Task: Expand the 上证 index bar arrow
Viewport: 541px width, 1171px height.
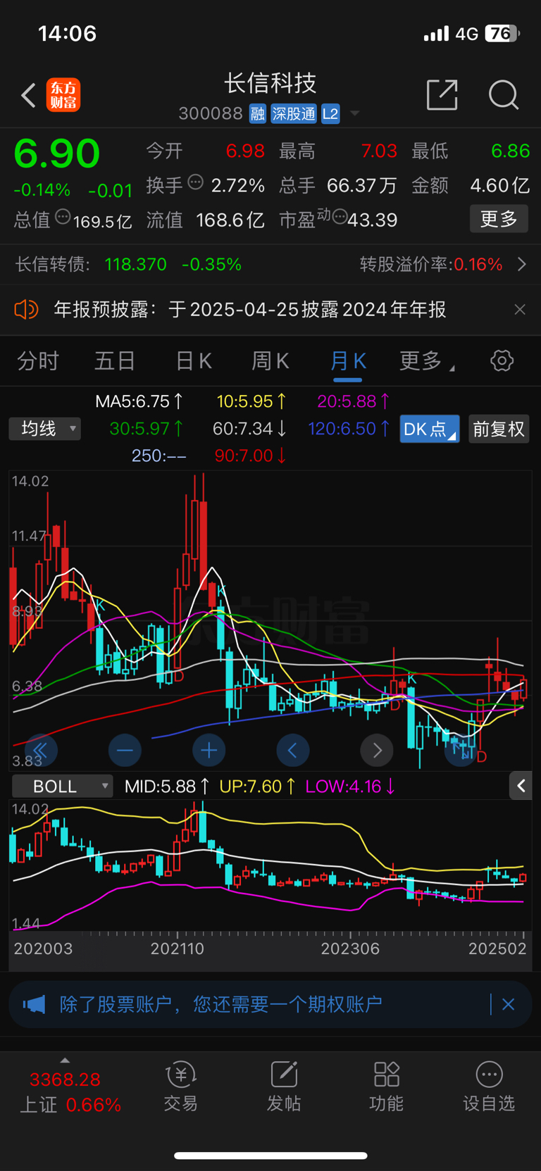Action: pyautogui.click(x=65, y=1060)
